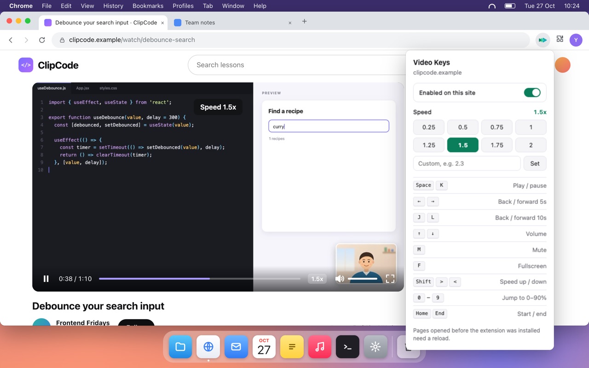
Task: Open the Chrome profile avatar "Y"
Action: [x=576, y=40]
